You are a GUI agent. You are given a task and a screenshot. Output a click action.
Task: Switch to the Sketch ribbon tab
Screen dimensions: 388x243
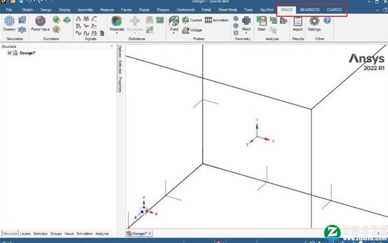pyautogui.click(x=28, y=10)
